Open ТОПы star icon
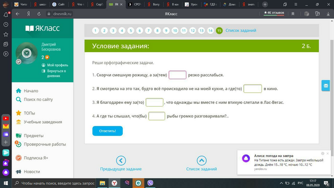334x188 pixels. pos(19,113)
